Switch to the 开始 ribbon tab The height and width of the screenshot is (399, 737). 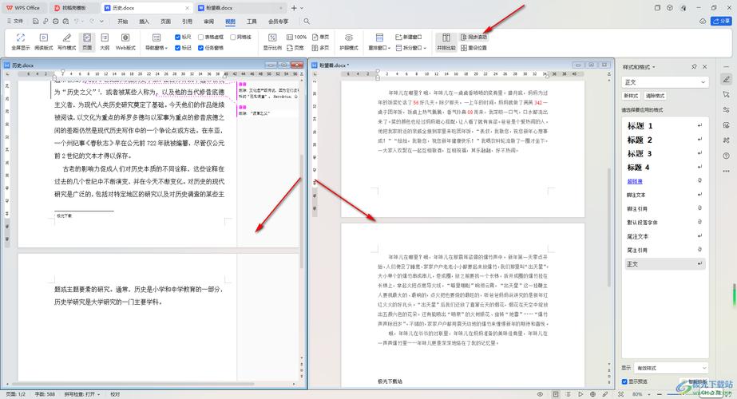[123, 22]
